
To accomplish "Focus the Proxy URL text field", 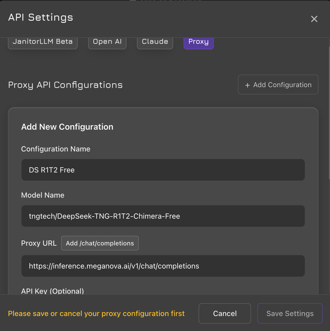I will pos(163,266).
